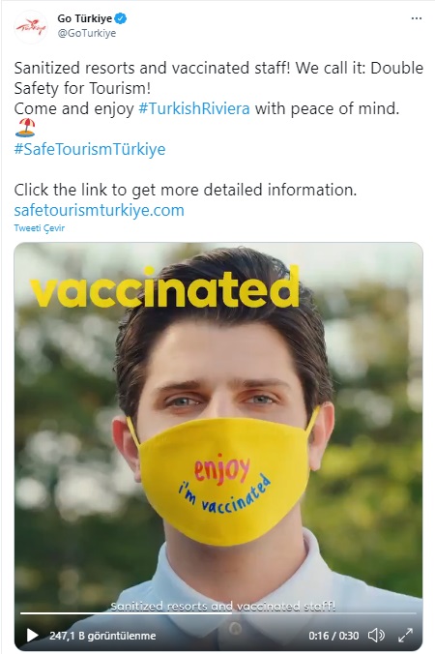Viewport: 435px width, 654px height.
Task: Click the blue verified badge
Action: click(x=121, y=18)
